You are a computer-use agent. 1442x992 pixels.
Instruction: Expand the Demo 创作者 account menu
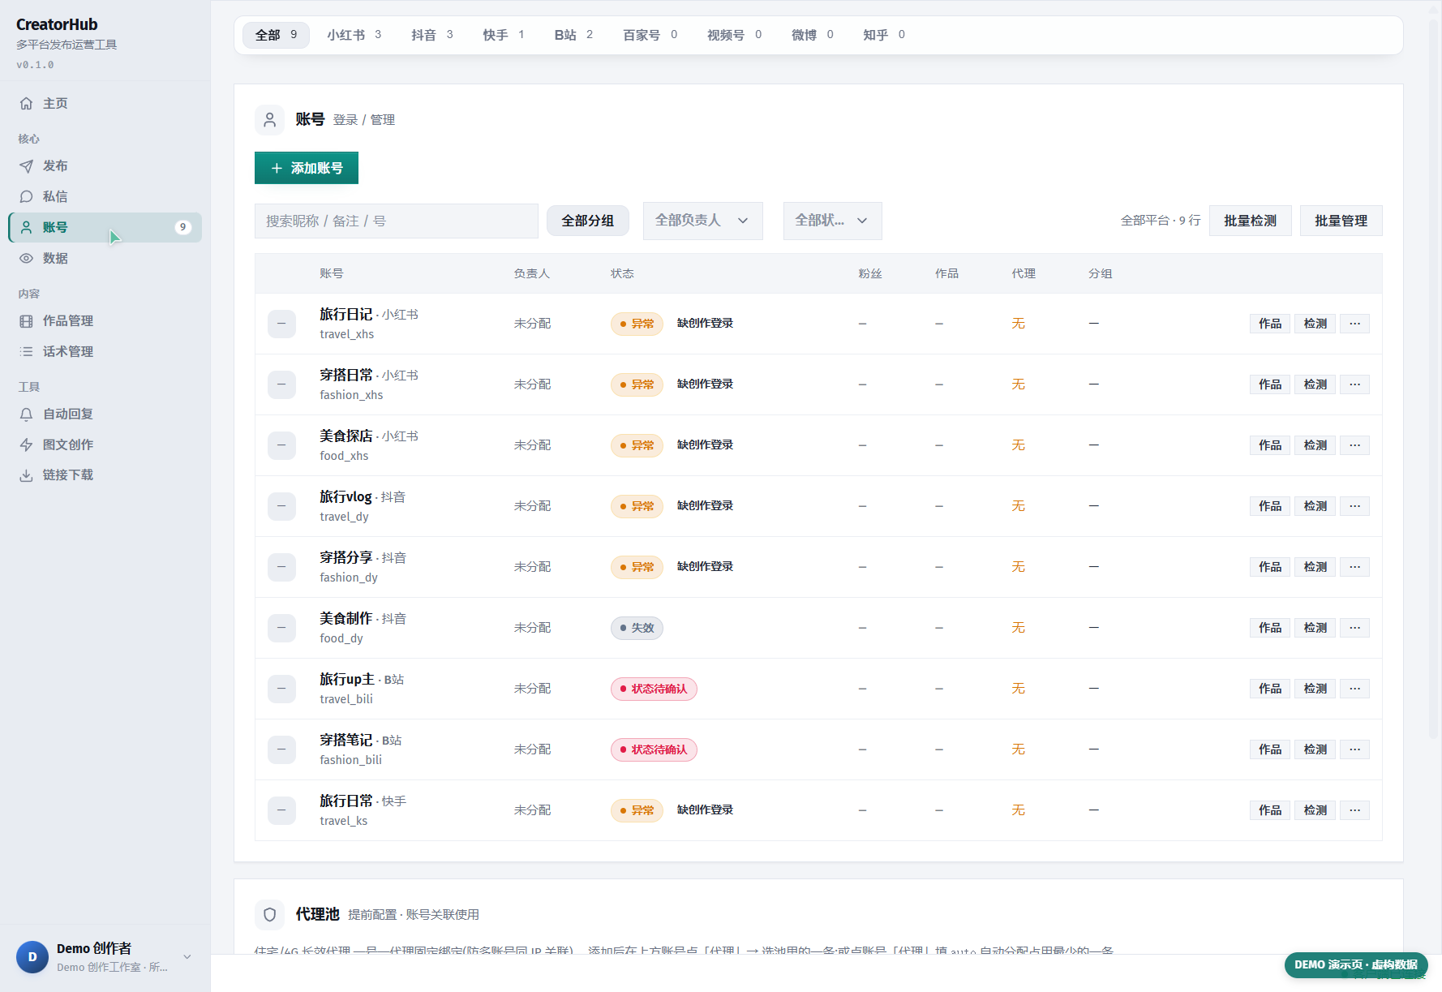[187, 957]
